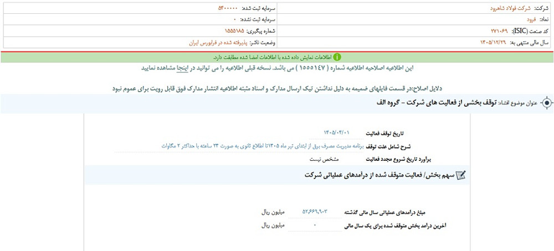Click the green info icon in the banner
Screen dimensions: 554x251
click(x=338, y=57)
